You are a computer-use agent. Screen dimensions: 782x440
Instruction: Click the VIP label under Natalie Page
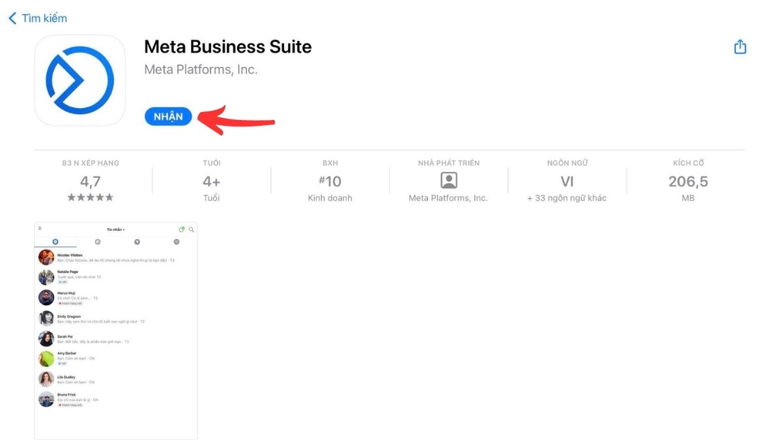pyautogui.click(x=63, y=282)
